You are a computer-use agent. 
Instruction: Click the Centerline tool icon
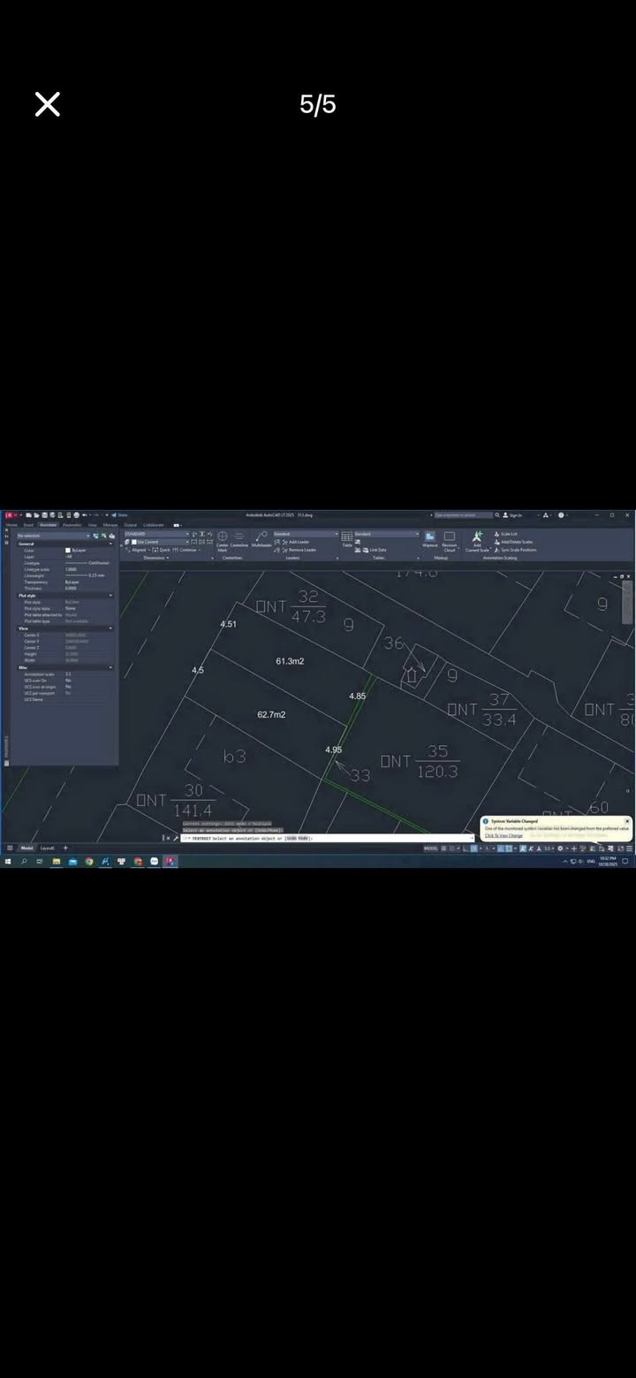(239, 539)
